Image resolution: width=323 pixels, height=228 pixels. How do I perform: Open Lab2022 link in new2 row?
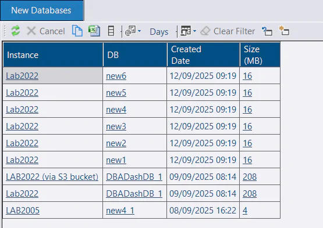(x=22, y=143)
